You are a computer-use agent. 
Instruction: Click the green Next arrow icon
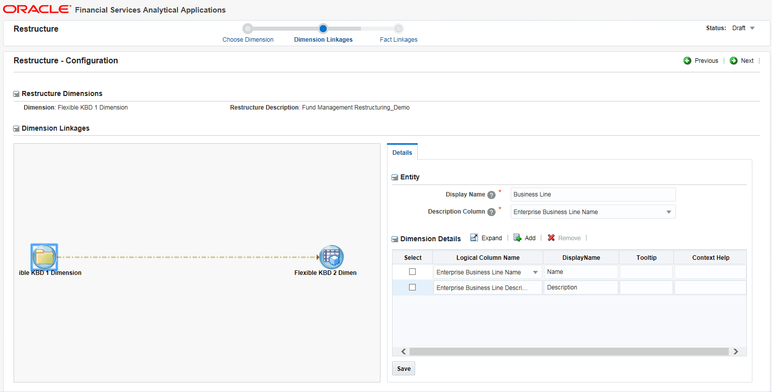[x=733, y=61]
